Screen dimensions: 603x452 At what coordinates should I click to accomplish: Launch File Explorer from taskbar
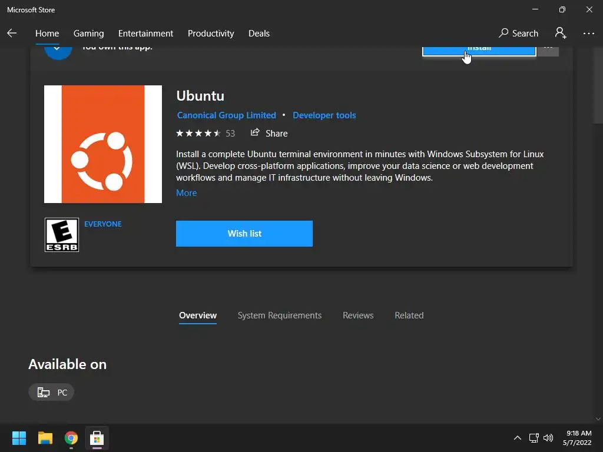pos(45,438)
